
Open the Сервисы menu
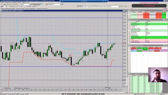(24, 2)
